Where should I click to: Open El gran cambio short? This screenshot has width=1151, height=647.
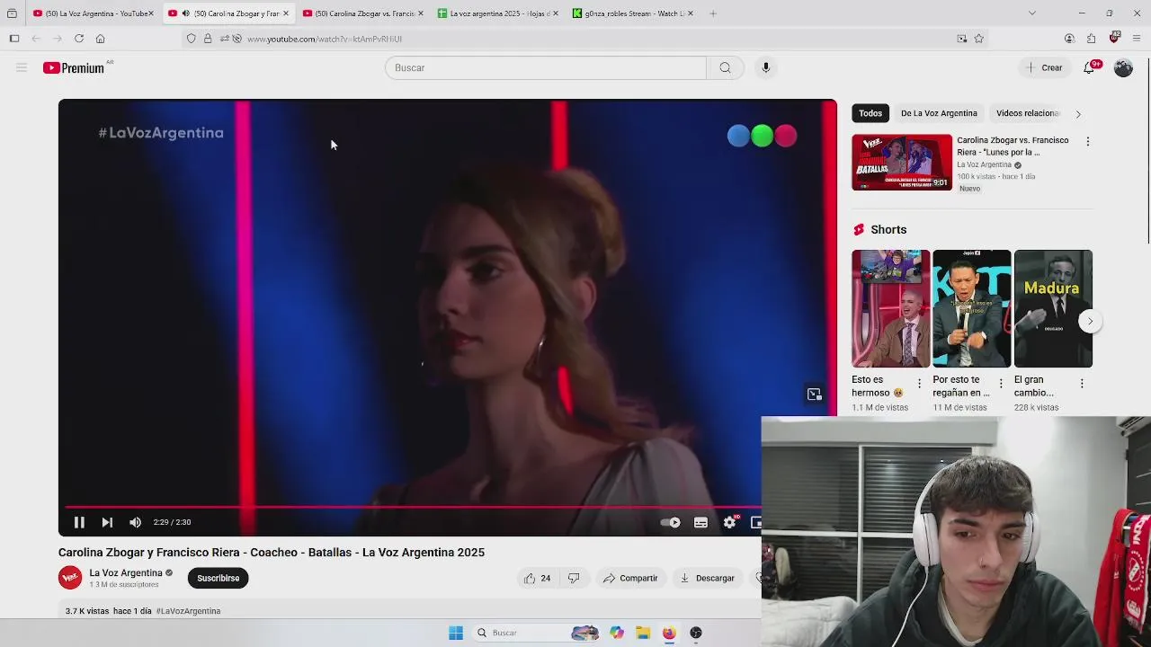1053,308
